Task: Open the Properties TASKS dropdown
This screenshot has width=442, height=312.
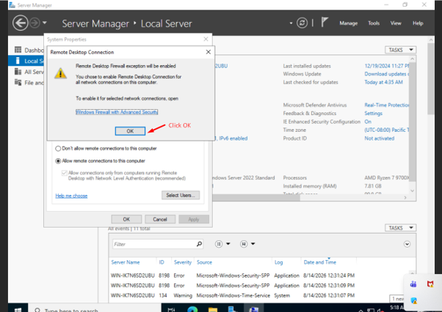Action: (x=401, y=50)
